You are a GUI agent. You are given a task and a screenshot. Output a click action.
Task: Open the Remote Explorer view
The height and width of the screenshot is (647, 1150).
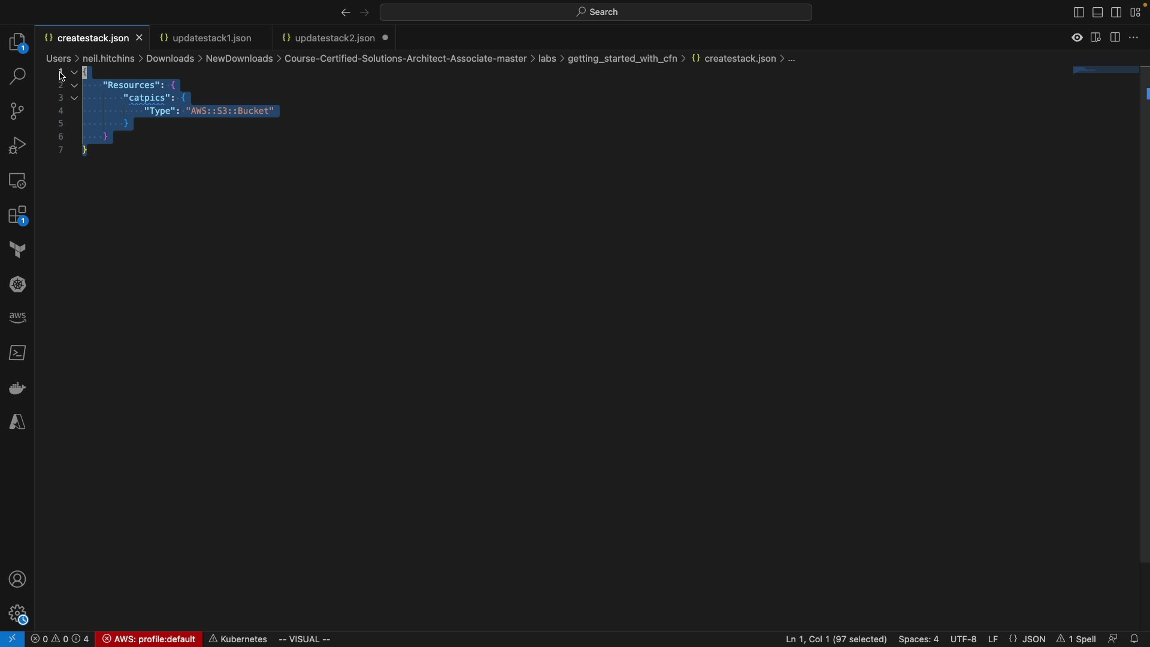pos(18,181)
